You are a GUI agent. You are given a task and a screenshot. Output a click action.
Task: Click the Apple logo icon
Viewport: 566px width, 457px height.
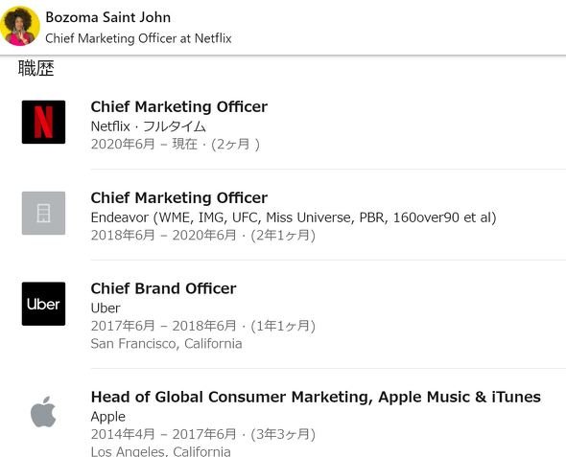[x=44, y=412]
